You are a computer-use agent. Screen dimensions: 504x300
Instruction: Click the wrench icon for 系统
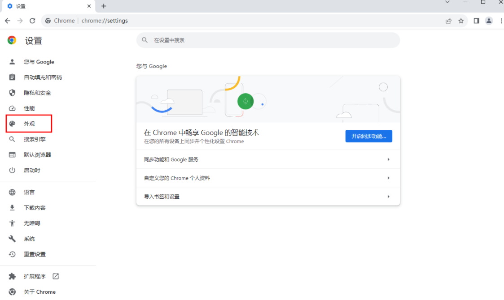tap(12, 239)
